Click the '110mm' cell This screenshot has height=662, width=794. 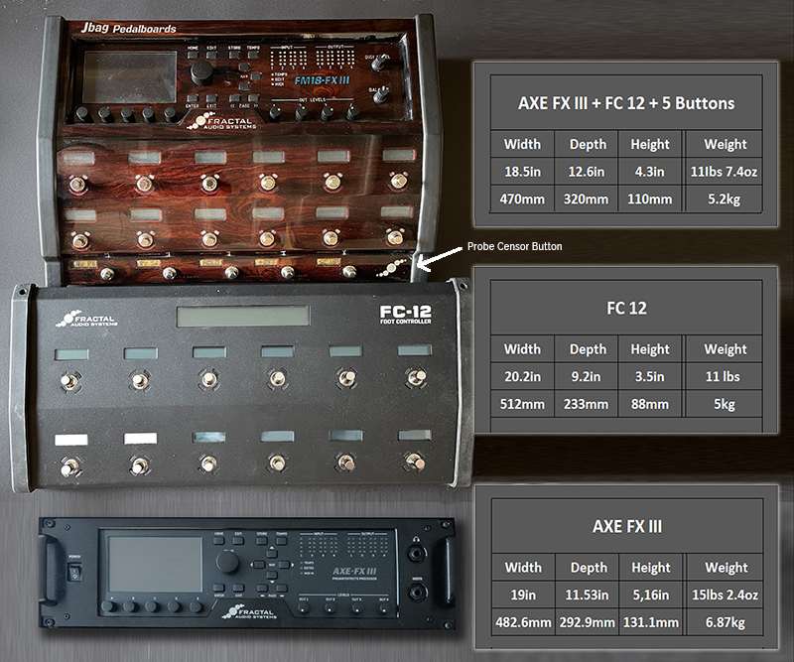pos(650,199)
